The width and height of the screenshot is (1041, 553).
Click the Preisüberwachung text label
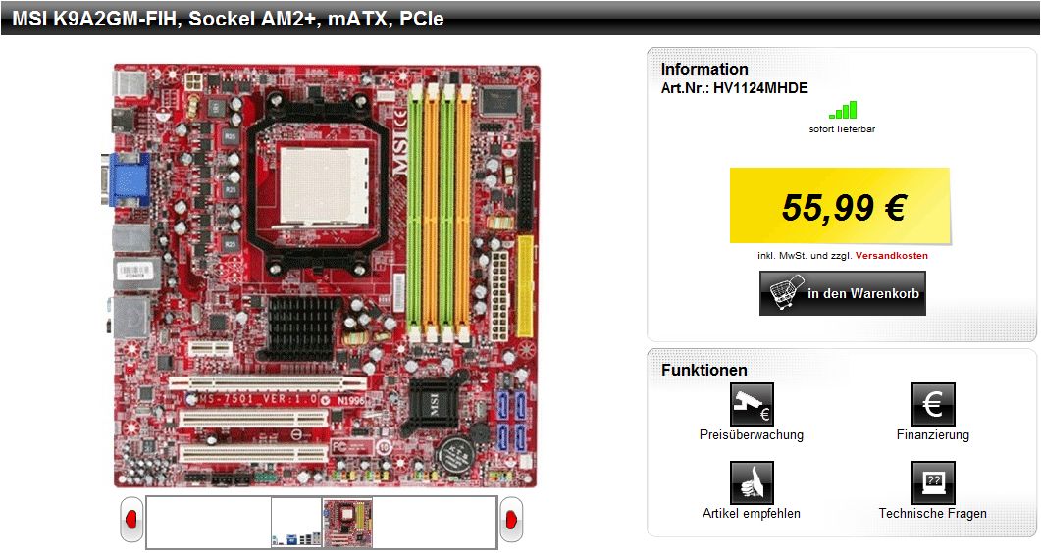(752, 435)
